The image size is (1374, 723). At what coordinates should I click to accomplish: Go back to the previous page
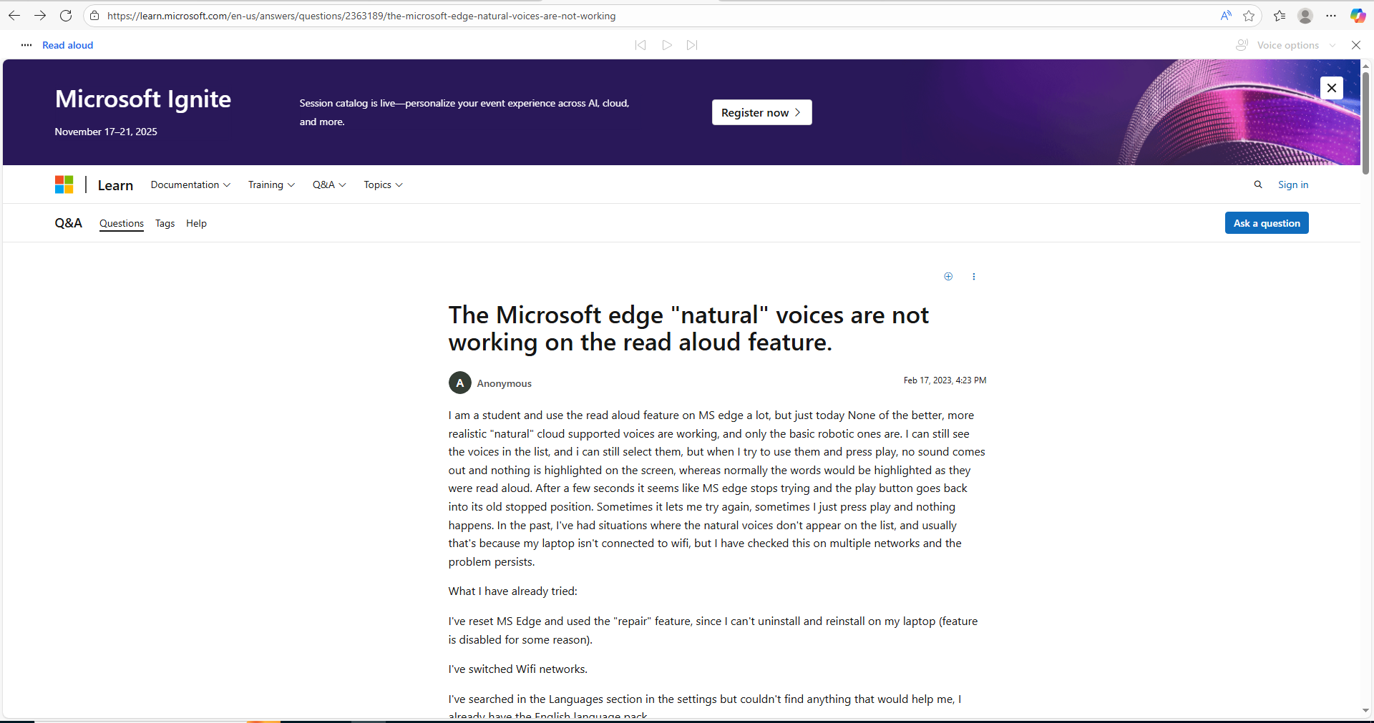click(14, 16)
